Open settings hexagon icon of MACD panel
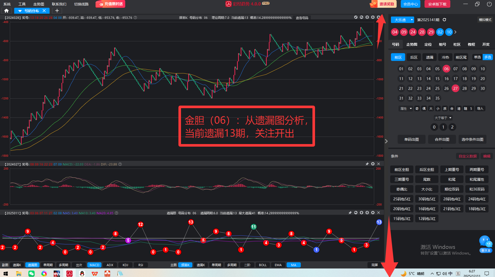The height and width of the screenshot is (277, 495). click(373, 164)
